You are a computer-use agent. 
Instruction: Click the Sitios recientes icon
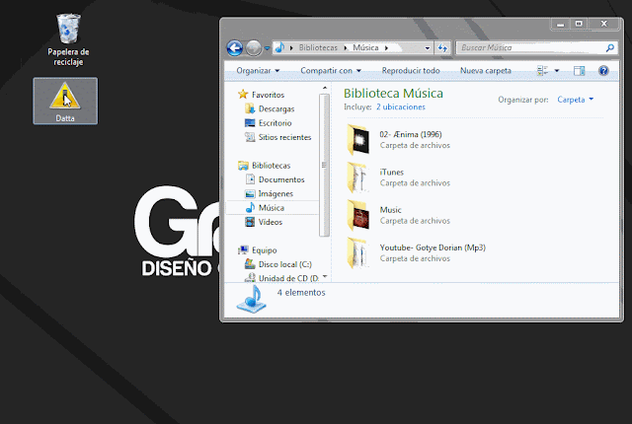pos(250,137)
